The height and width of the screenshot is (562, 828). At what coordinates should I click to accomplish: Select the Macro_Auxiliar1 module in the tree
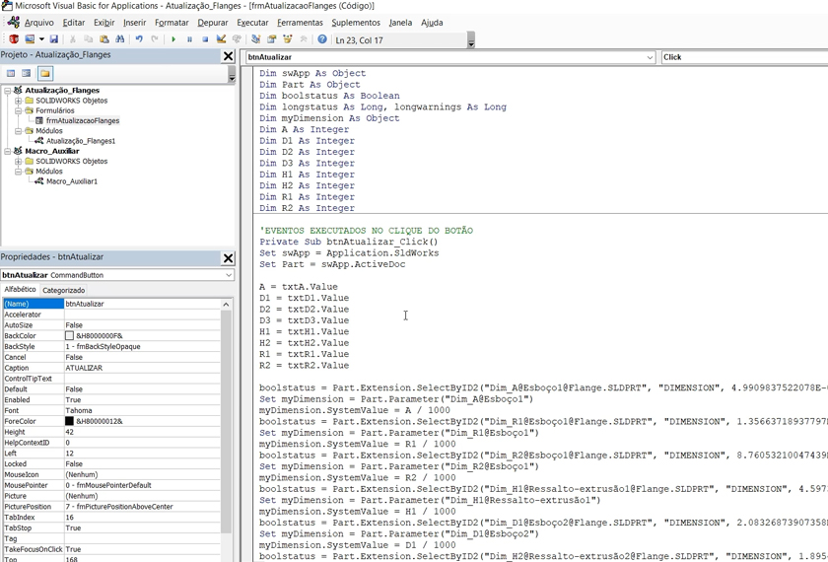(71, 181)
